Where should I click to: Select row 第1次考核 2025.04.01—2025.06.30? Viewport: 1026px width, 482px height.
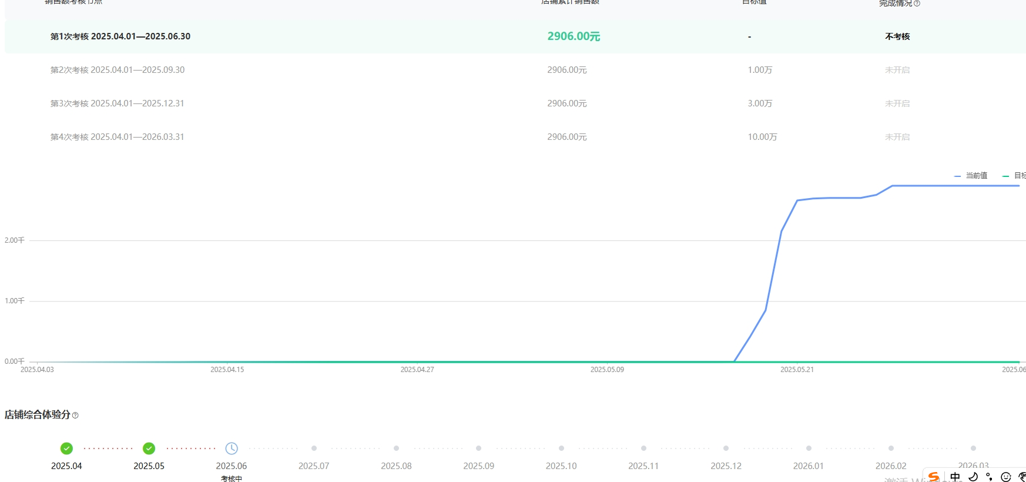pos(120,36)
